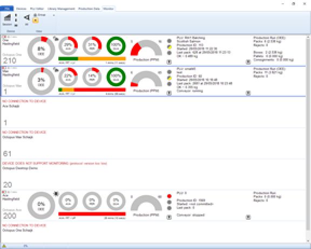Expand details button in Conveyor stopped row
Image resolution: width=311 pixels, height=249 pixels.
click(x=248, y=217)
